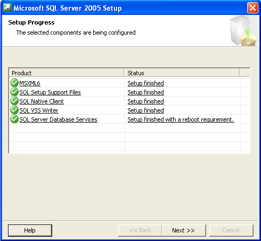View SQL VSS Writer 'Setup finished' status
Screen dimensions: 261x241
pyautogui.click(x=145, y=110)
